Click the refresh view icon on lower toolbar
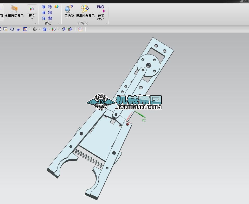The width and height of the screenshot is (249, 204). point(12,29)
